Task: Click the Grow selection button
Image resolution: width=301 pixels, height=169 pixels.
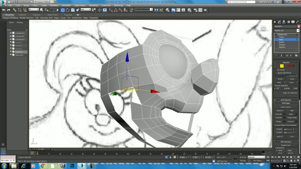Action: pos(292,79)
